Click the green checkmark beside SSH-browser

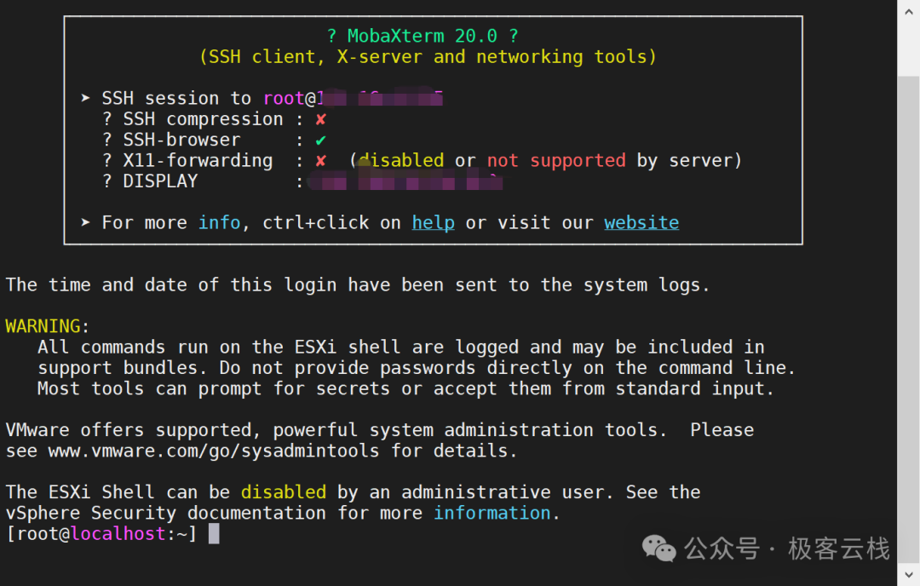(320, 140)
